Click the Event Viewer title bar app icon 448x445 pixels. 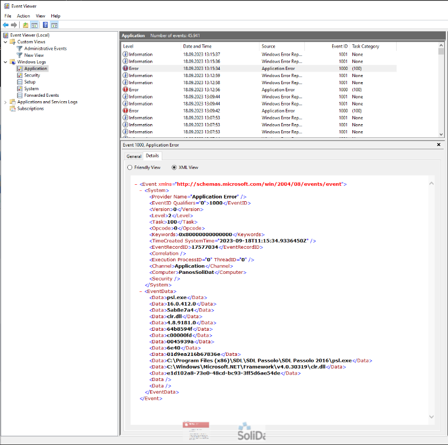point(7,6)
